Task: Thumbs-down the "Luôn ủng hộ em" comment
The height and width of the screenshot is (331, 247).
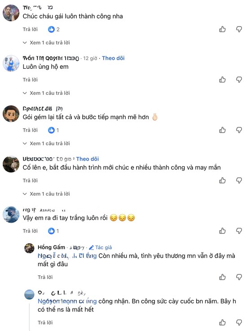Action: pyautogui.click(x=239, y=80)
